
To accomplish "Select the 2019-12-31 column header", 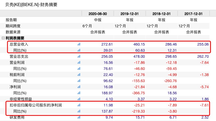I will coord(130,14).
